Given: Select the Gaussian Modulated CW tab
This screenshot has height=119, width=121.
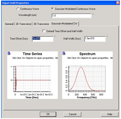Looking at the screenshot, I should coord(64,23).
